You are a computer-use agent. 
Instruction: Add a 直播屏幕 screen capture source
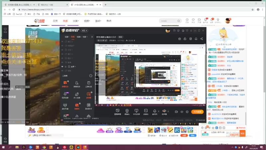[x=118, y=112]
